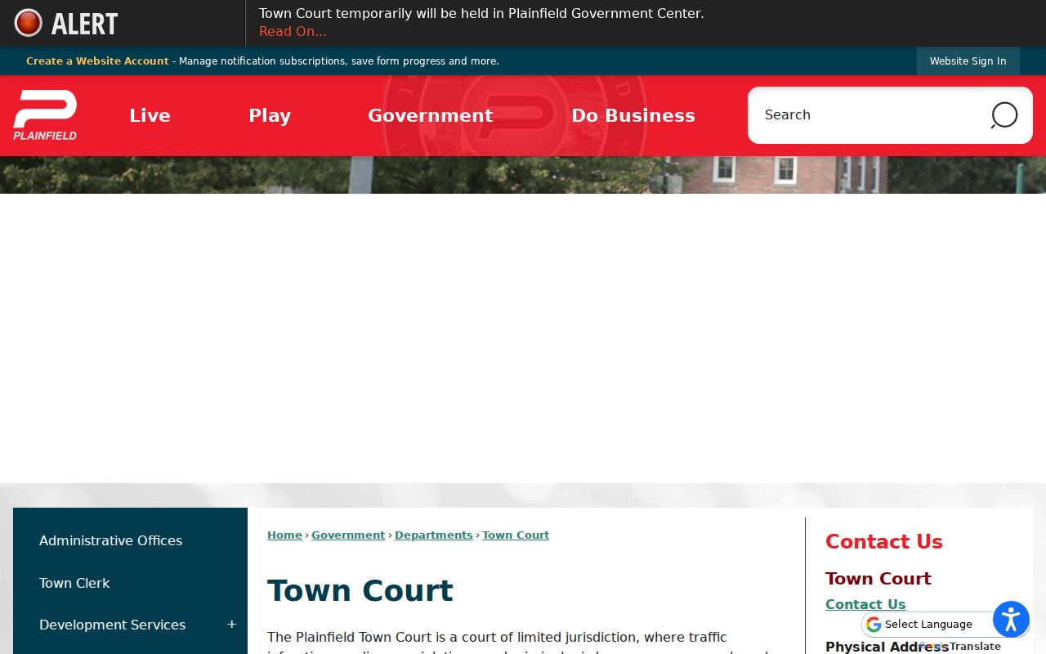Open Development Services in sidebar
1046x654 pixels.
pos(112,625)
